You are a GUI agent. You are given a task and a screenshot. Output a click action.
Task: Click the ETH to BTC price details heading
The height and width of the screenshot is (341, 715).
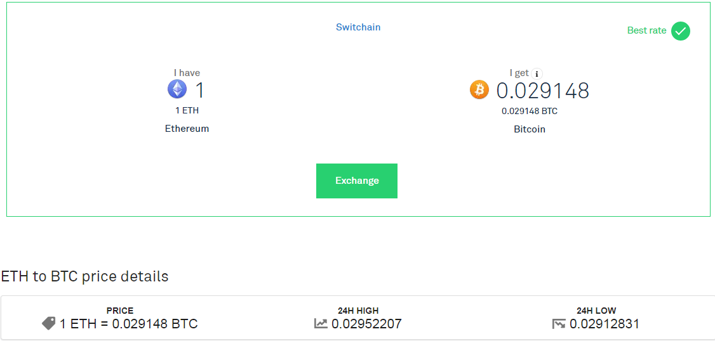coord(85,276)
